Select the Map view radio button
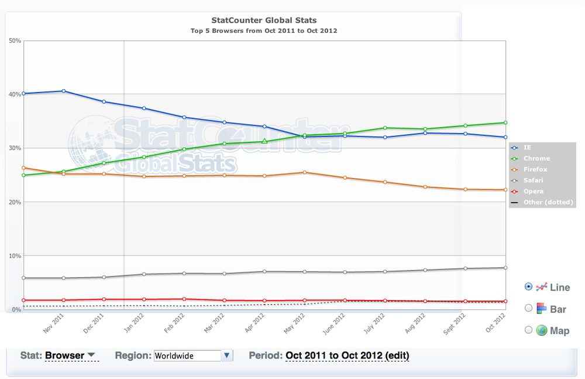585x379 pixels. tap(529, 330)
